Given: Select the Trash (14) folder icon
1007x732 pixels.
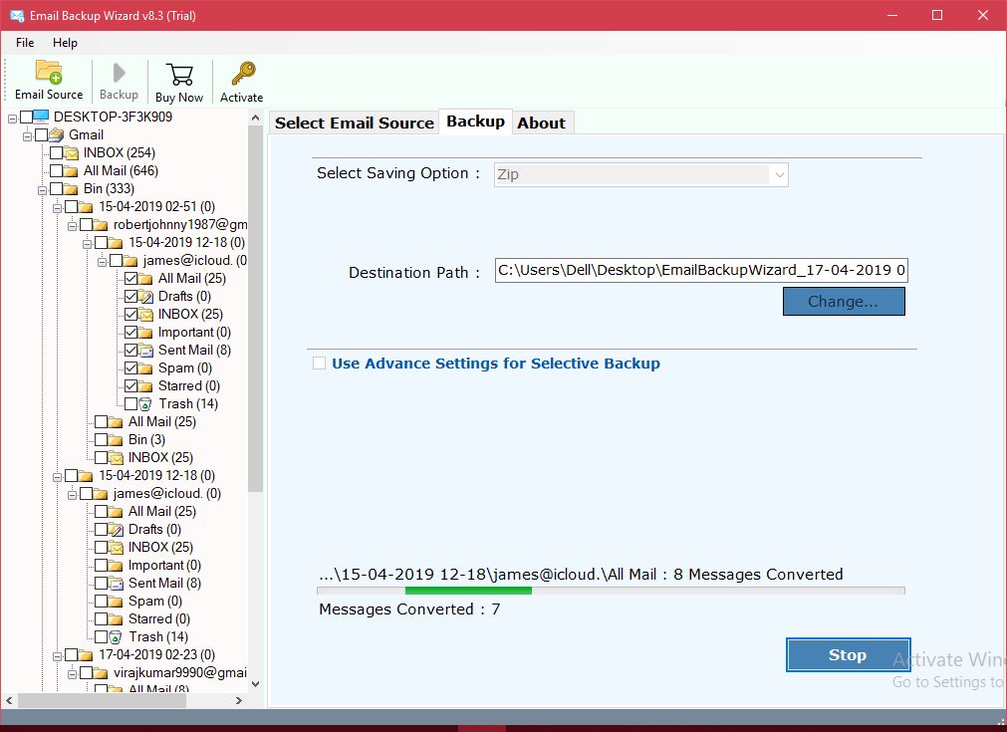Looking at the screenshot, I should (145, 403).
